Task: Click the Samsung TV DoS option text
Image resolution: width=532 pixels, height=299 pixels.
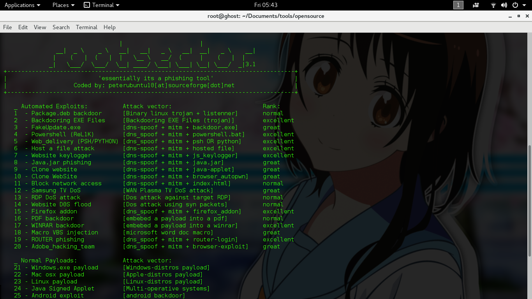Action: pyautogui.click(x=54, y=190)
